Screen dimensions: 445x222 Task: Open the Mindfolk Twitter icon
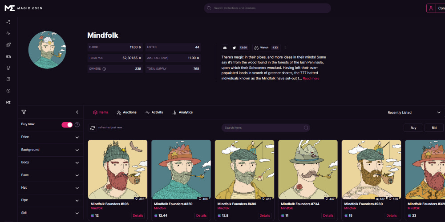click(x=234, y=48)
